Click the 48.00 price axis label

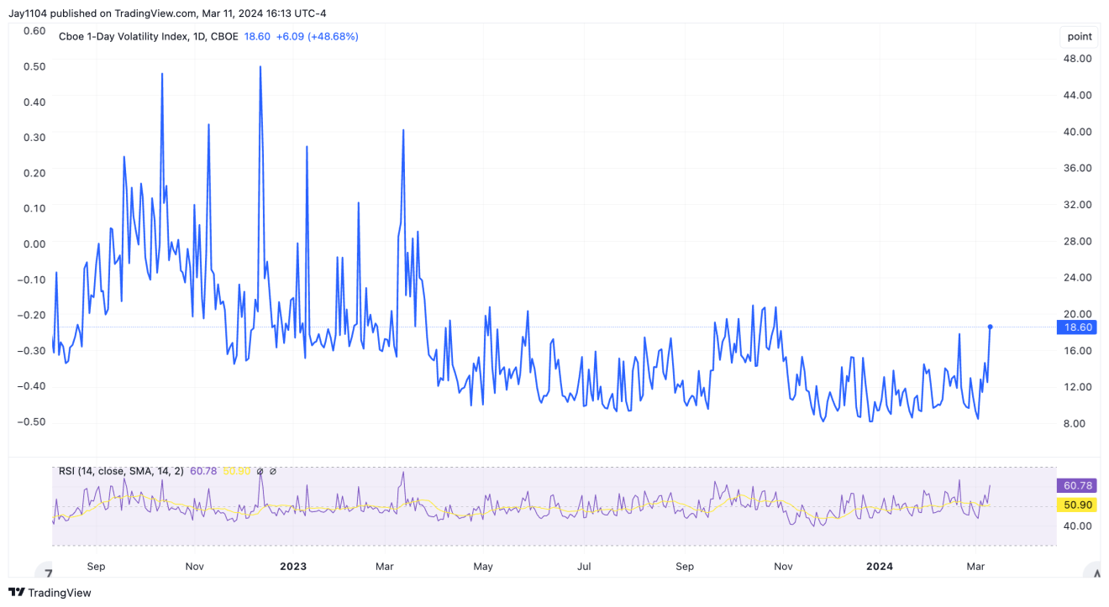pos(1078,58)
